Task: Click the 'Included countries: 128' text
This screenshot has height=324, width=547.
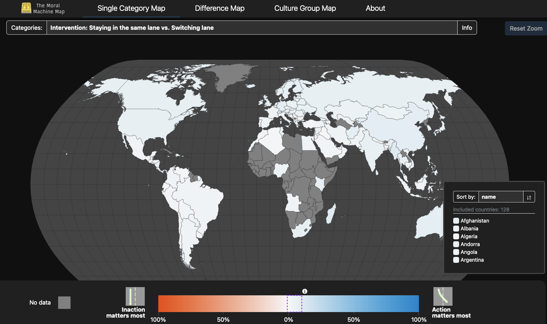Action: click(481, 210)
